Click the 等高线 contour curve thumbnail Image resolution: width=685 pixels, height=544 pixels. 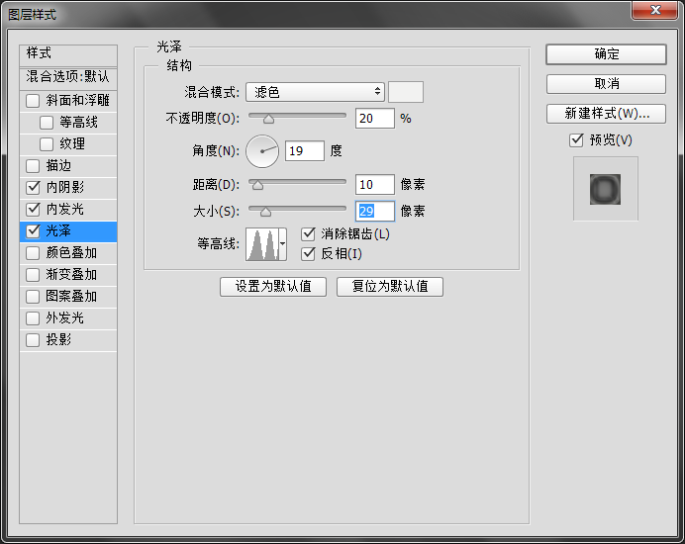(262, 244)
